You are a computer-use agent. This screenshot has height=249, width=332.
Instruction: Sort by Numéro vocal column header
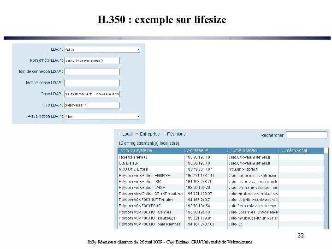(301, 150)
